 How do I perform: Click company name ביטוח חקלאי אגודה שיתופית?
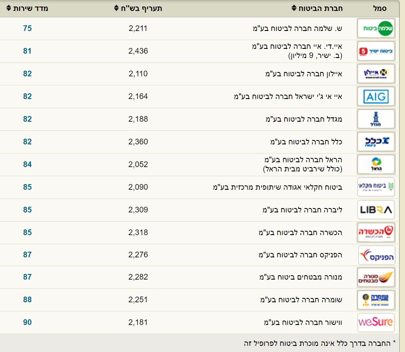pyautogui.click(x=278, y=187)
